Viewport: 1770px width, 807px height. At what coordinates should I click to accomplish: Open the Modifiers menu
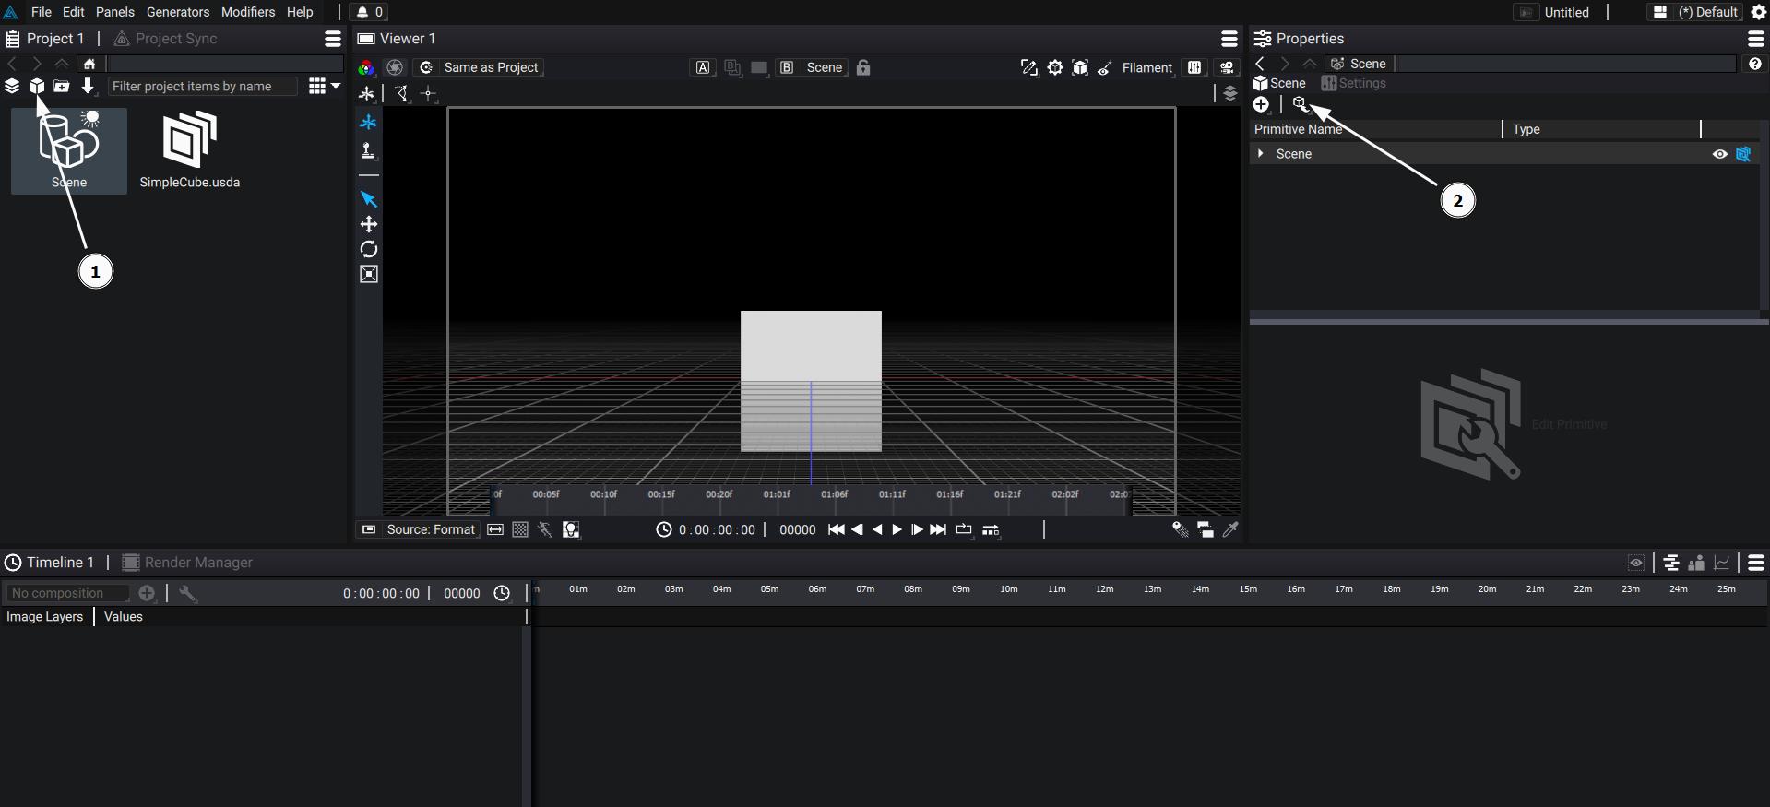[x=248, y=12]
